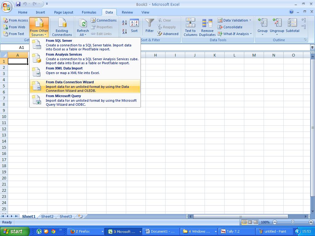
Task: Select row 10 header
Action: point(4,116)
